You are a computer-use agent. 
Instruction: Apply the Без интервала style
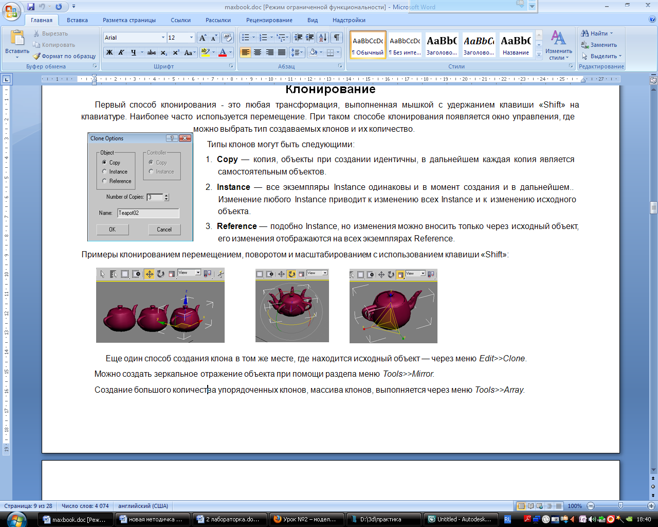pyautogui.click(x=405, y=45)
